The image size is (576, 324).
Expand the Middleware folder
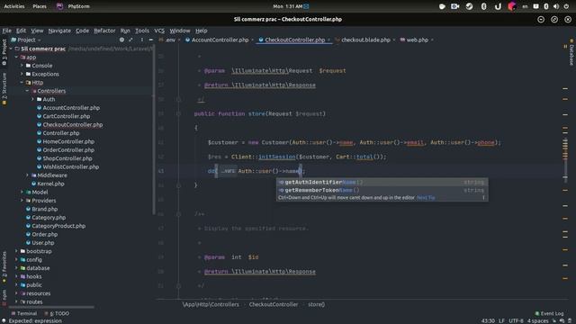coord(27,175)
